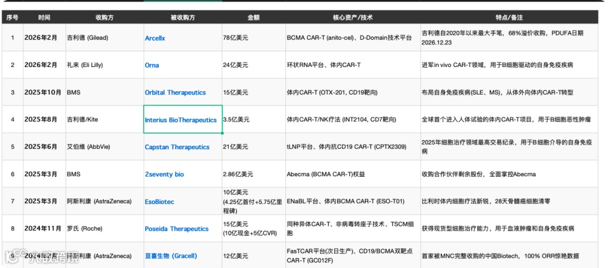
Task: Open the Arcellx link
Action: 155,38
